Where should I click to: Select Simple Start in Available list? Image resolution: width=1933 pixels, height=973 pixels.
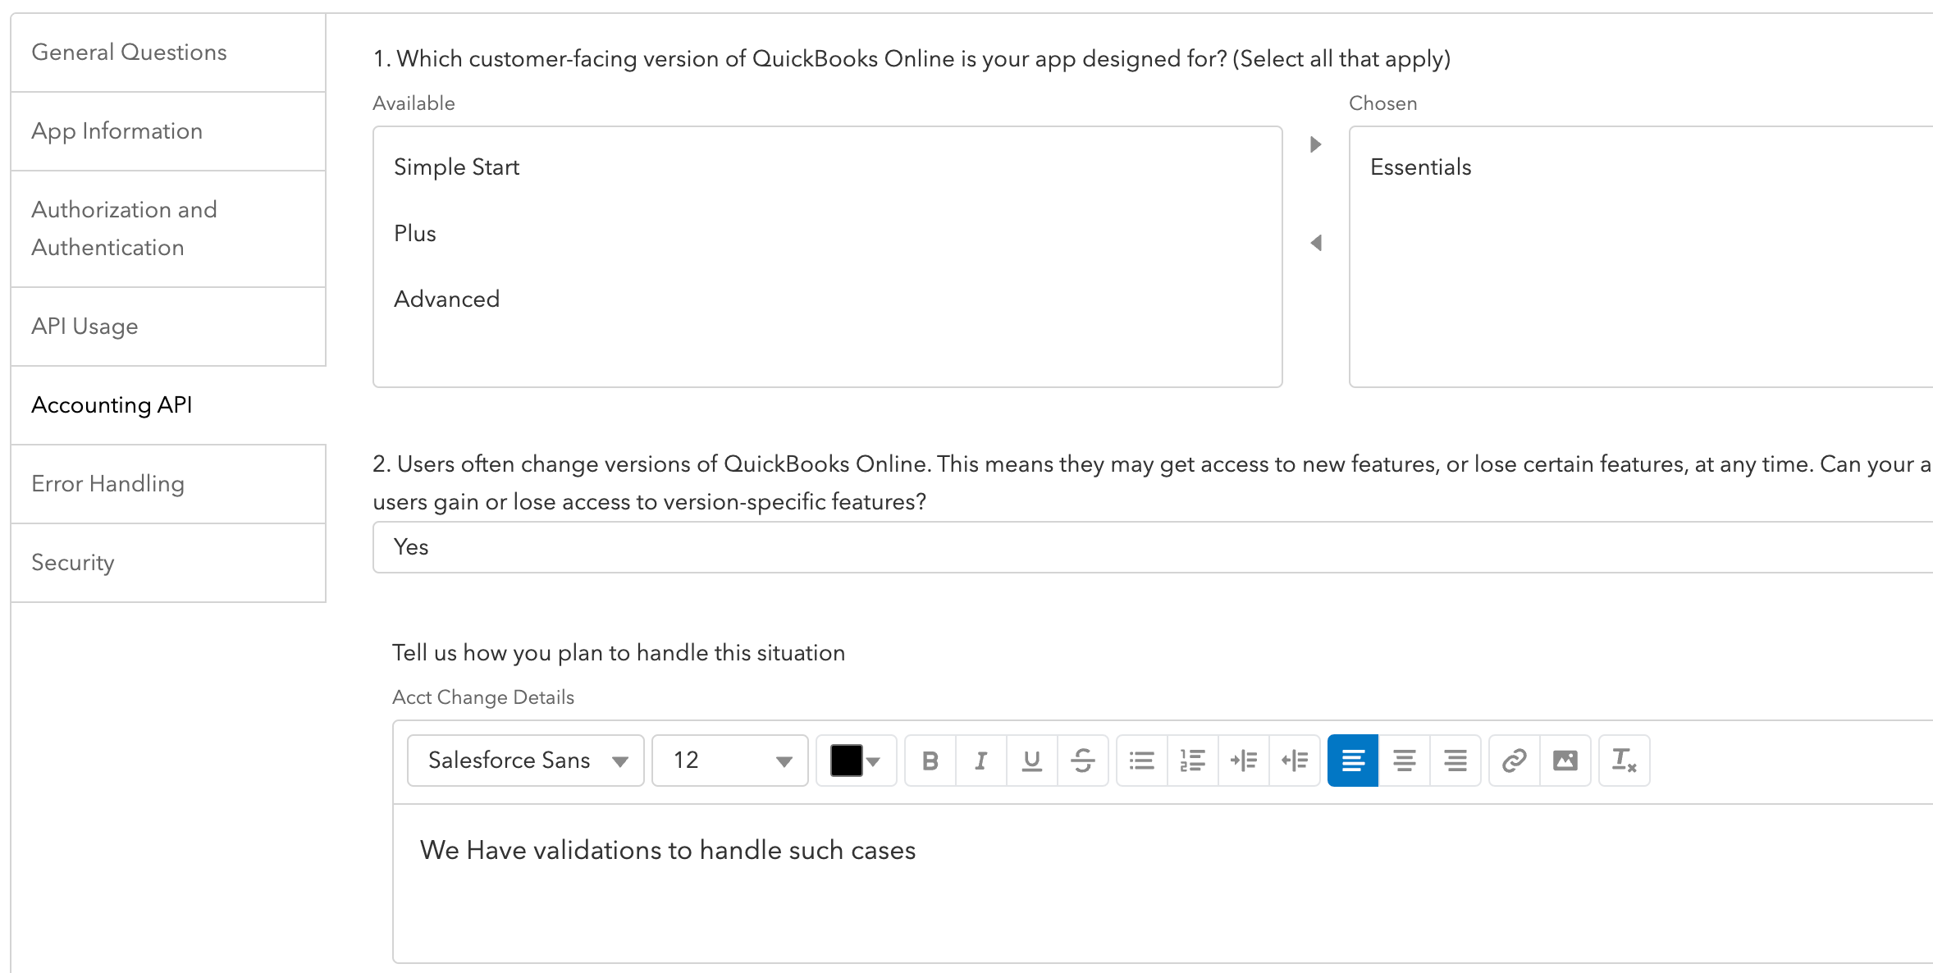[x=457, y=167]
